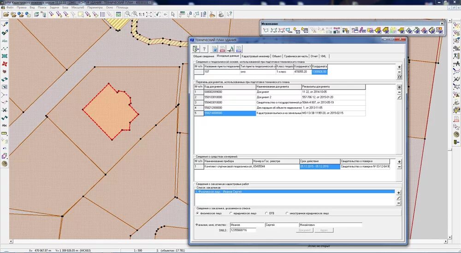Click the Адрес button
This screenshot has width=461, height=253.
pos(324,230)
